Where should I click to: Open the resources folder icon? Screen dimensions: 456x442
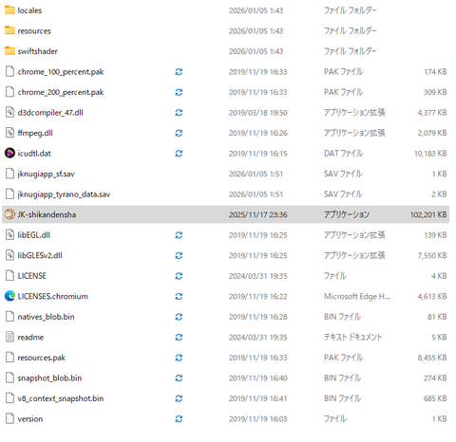tap(9, 30)
